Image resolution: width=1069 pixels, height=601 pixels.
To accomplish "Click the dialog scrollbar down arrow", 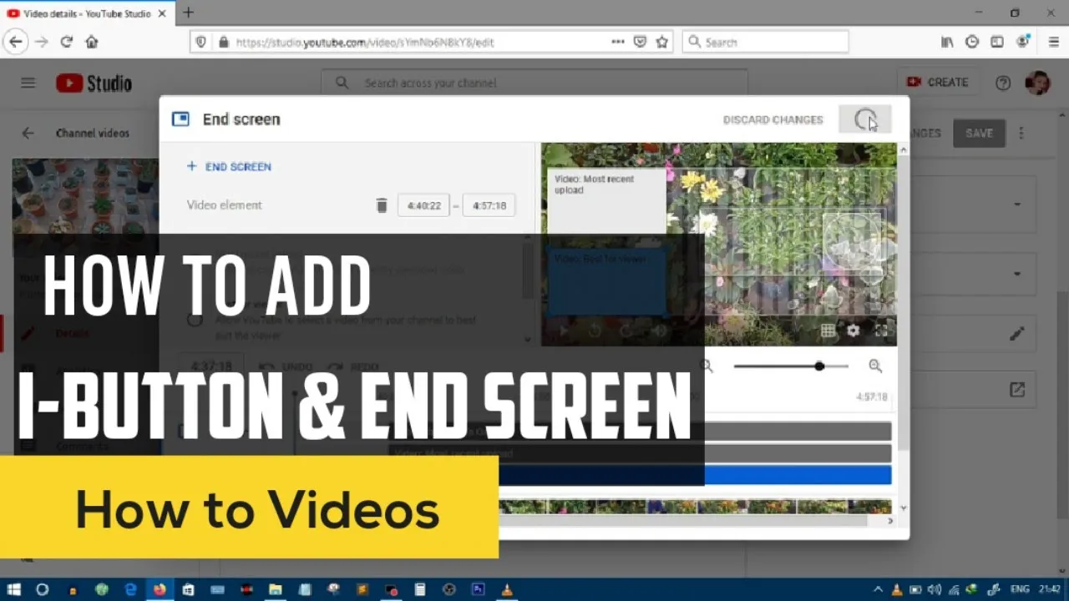I will coord(904,508).
